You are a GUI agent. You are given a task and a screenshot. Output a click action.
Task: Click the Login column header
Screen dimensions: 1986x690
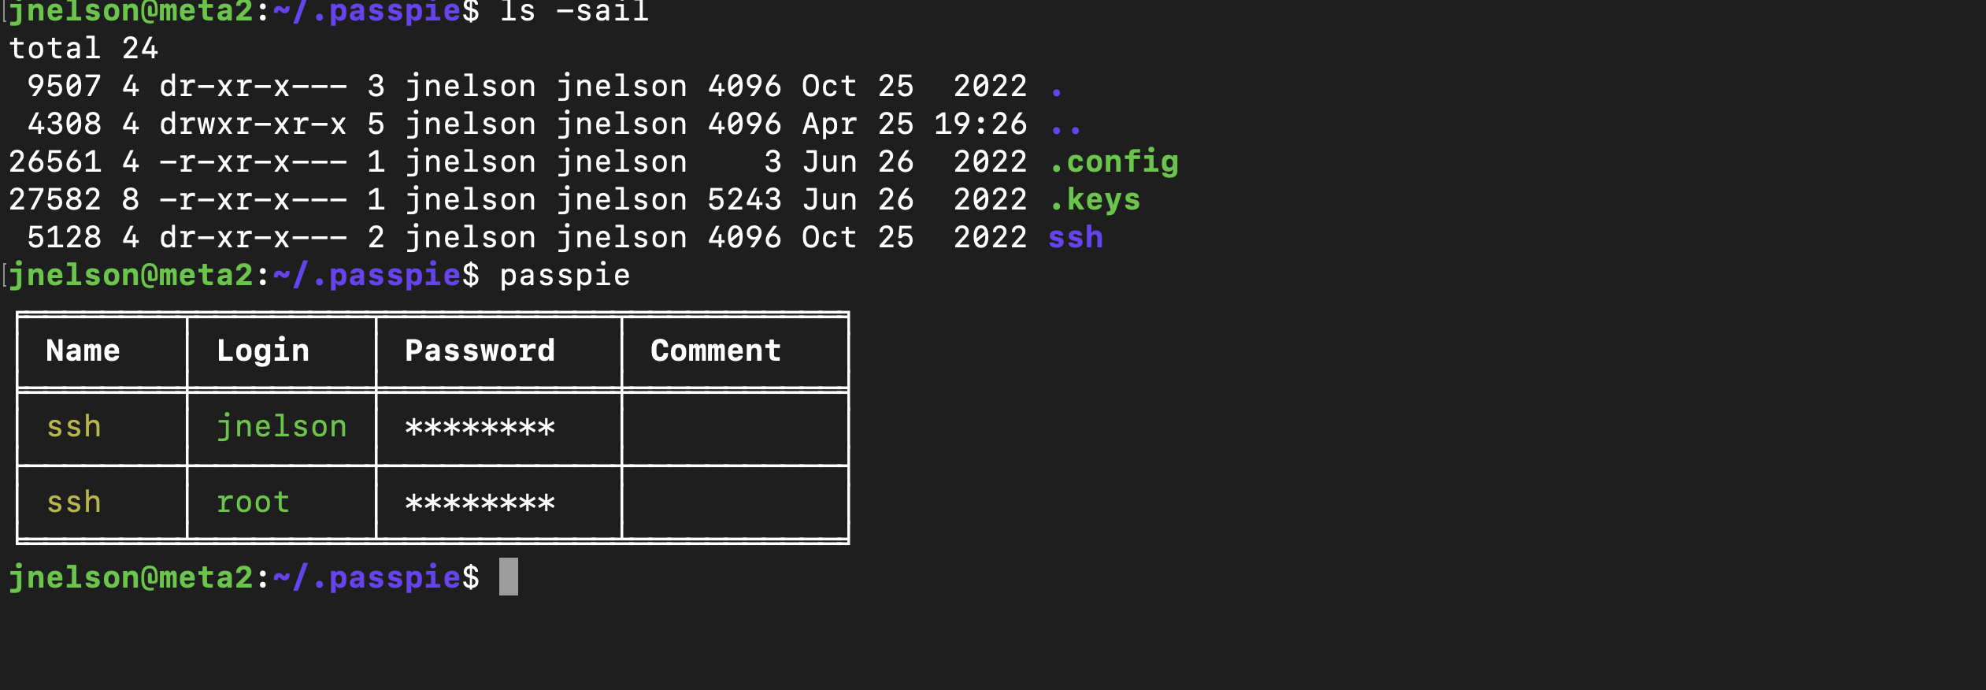[263, 351]
